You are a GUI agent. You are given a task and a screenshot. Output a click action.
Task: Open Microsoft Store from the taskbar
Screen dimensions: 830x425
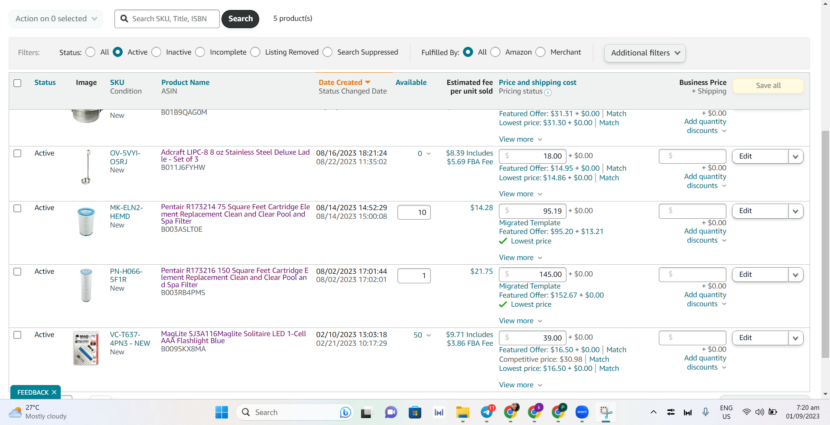[x=415, y=412]
